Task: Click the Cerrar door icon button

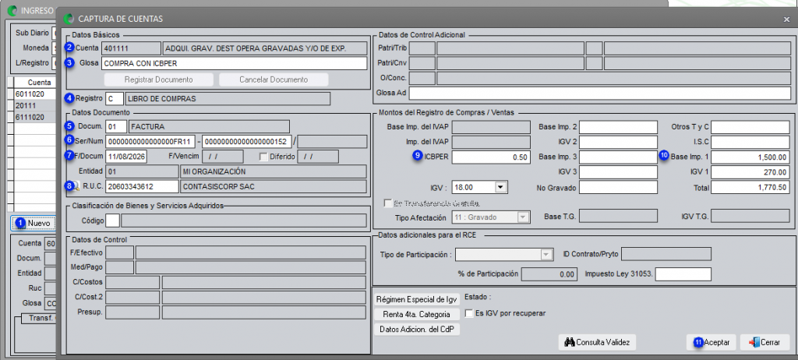Action: pos(764,342)
